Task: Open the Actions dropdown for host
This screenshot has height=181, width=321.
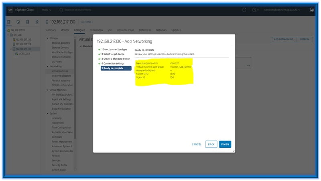Action: pos(87,22)
